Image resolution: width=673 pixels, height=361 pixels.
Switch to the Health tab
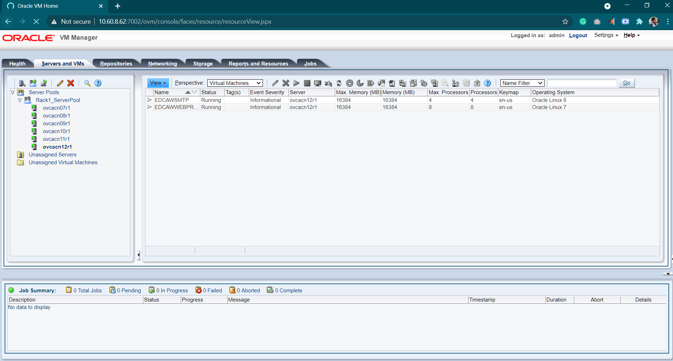(17, 64)
